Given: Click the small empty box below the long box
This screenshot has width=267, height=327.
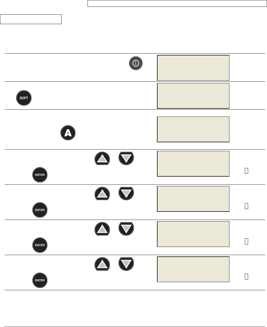Looking at the screenshot, I should (31, 19).
